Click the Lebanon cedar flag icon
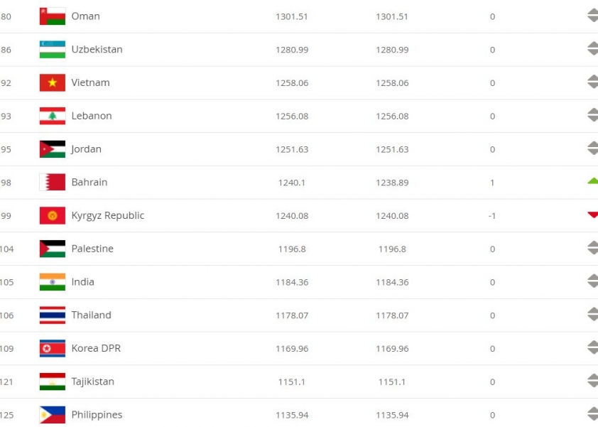This screenshot has width=598, height=427. pos(53,116)
